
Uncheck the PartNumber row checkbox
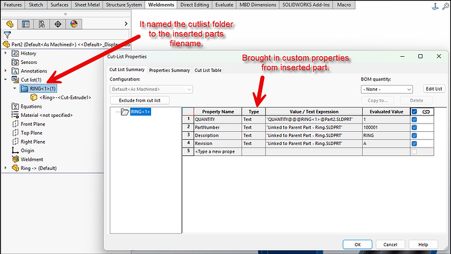[414, 127]
